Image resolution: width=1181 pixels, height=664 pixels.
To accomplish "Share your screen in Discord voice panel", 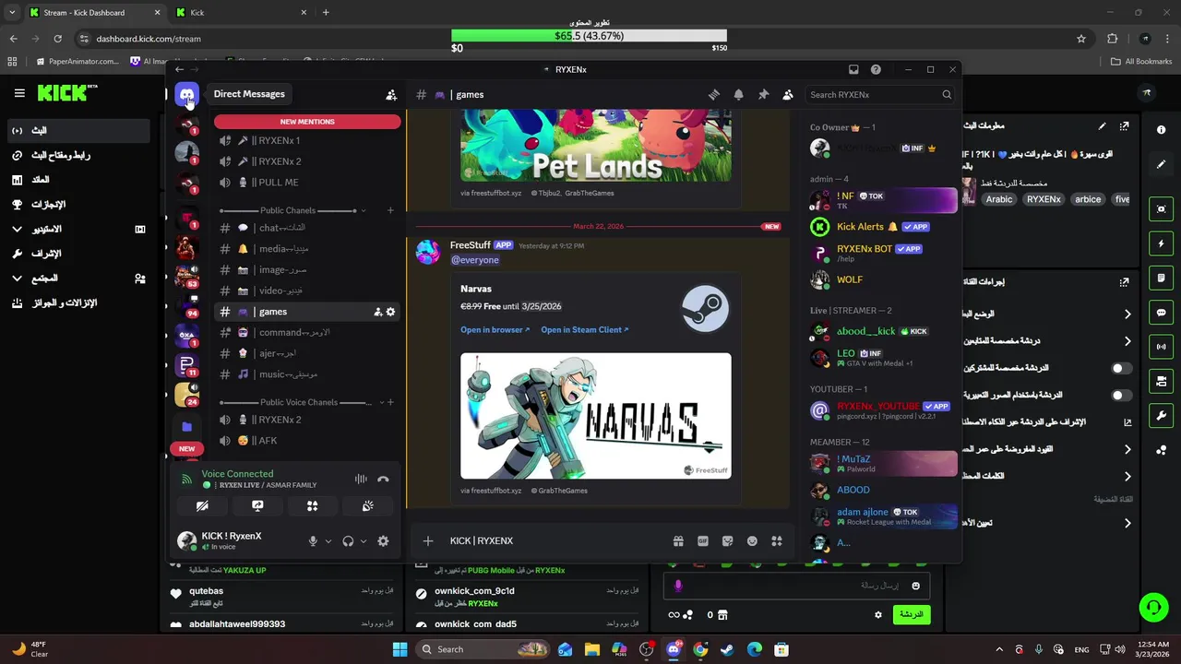I will tap(257, 505).
